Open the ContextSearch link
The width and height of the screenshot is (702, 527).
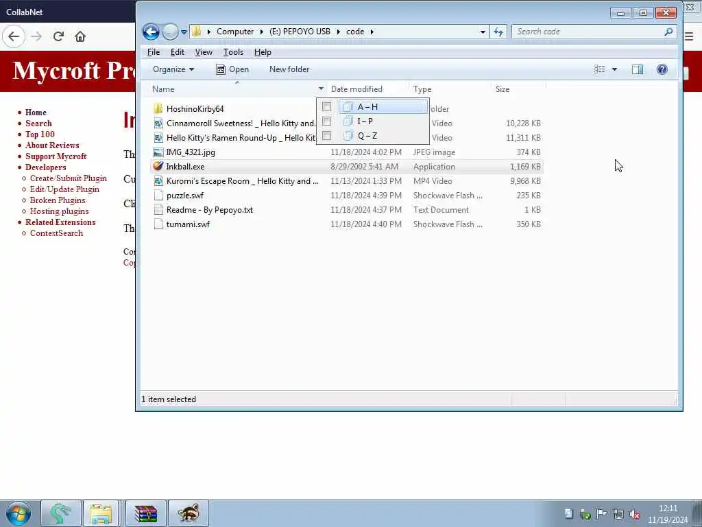(x=56, y=233)
